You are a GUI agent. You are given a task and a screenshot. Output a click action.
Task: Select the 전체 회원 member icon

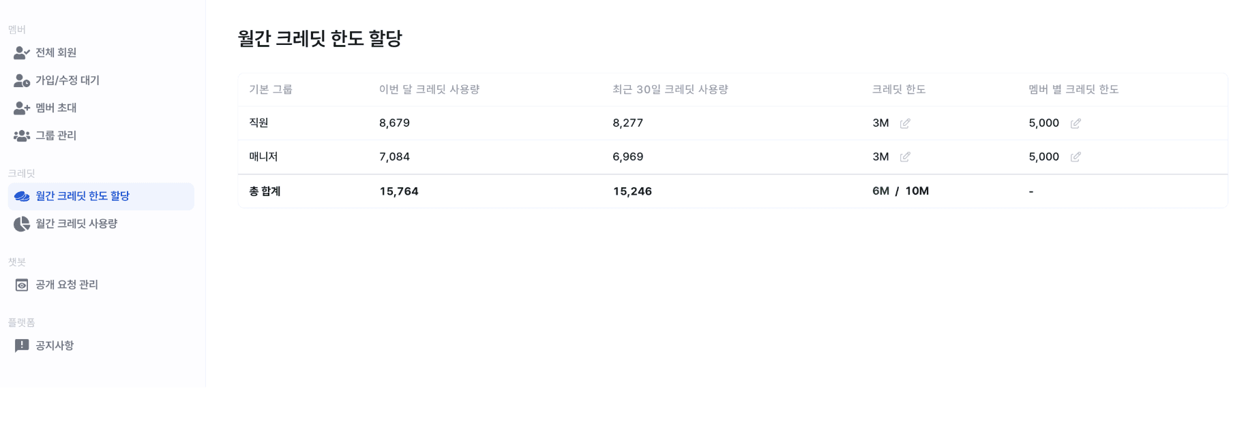[x=20, y=52]
